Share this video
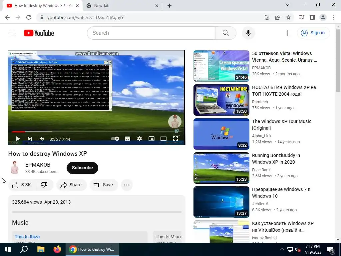 click(x=71, y=185)
